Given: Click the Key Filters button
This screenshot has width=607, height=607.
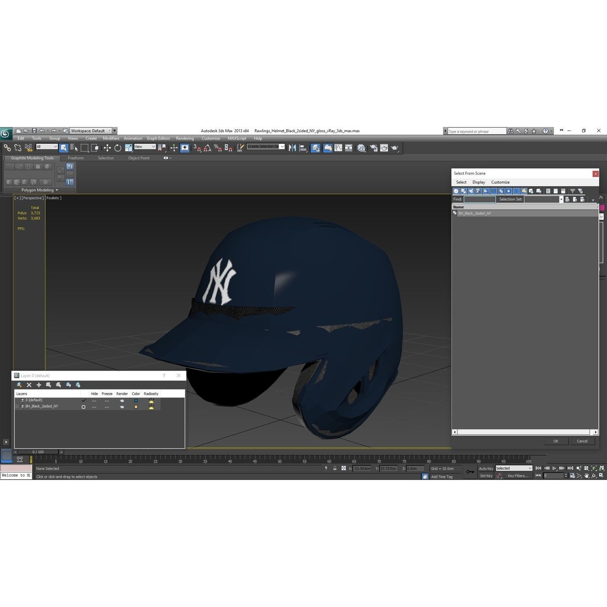Looking at the screenshot, I should (x=518, y=476).
